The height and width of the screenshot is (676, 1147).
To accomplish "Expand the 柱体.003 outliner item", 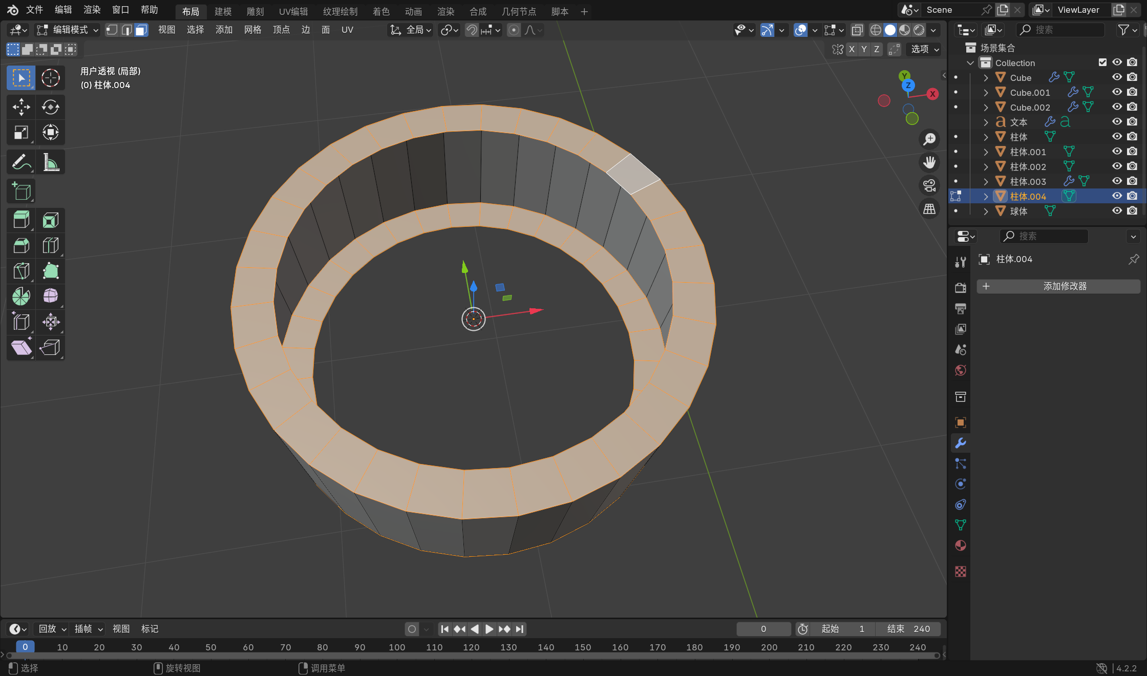I will pos(986,181).
